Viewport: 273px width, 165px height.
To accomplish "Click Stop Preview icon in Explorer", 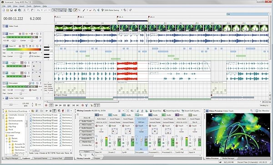I will click(51, 111).
